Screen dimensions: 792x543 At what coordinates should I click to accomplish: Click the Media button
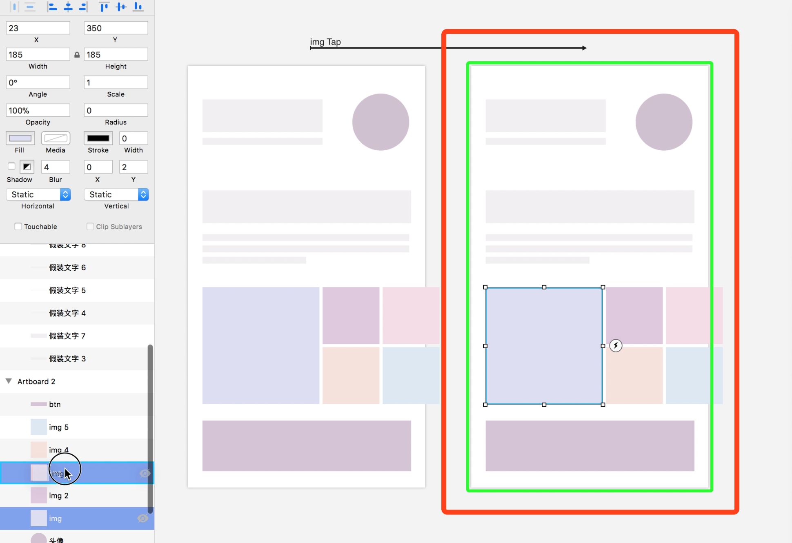point(56,138)
